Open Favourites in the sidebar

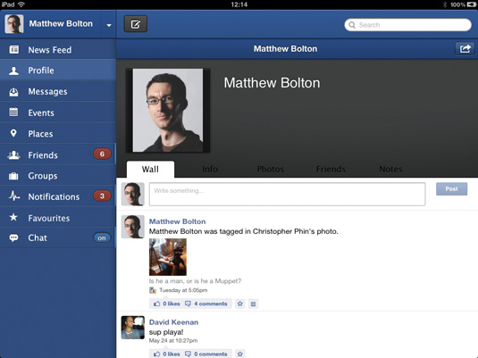pyautogui.click(x=58, y=218)
